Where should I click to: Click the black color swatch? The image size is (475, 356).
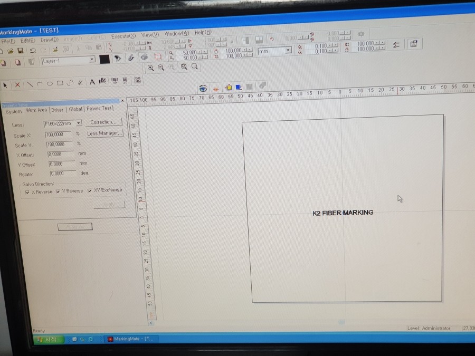[x=104, y=59]
